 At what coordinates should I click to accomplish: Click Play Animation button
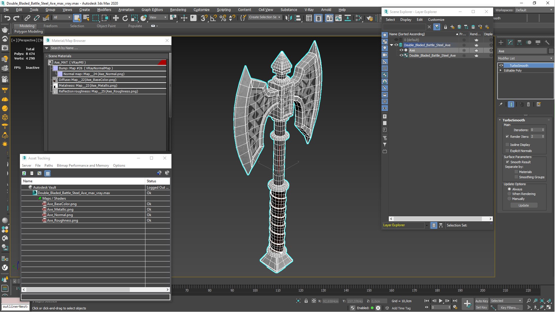tap(441, 301)
